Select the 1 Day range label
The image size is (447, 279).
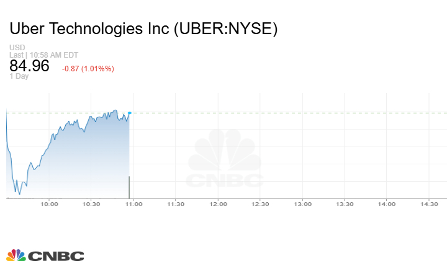(x=20, y=77)
